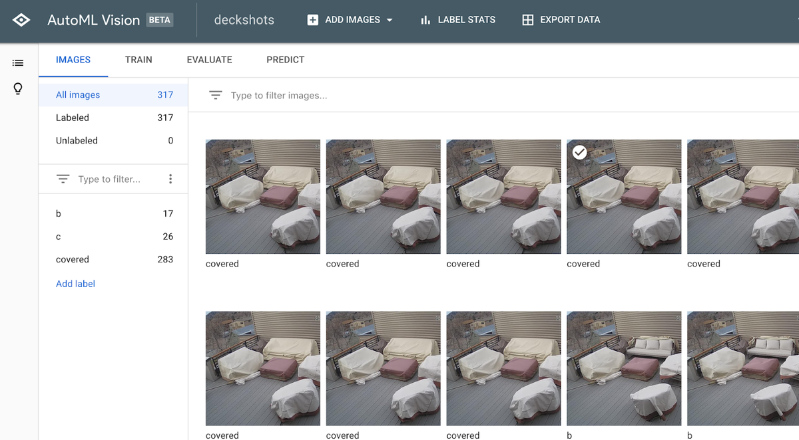Open the three-dot label options menu
This screenshot has width=799, height=440.
[x=170, y=179]
